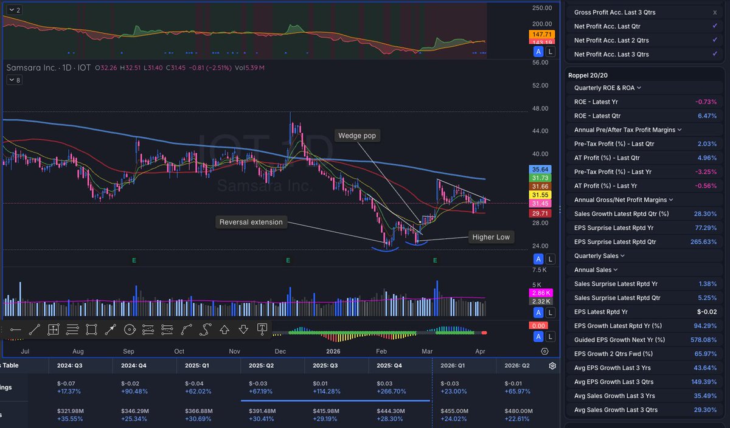Image resolution: width=730 pixels, height=428 pixels.
Task: Click the magenta 2.86 K volume average label
Action: pyautogui.click(x=541, y=293)
